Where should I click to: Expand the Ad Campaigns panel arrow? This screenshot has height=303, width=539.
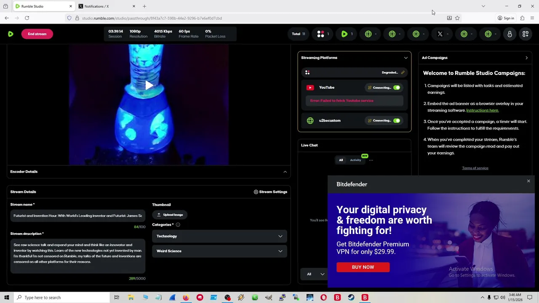526,58
